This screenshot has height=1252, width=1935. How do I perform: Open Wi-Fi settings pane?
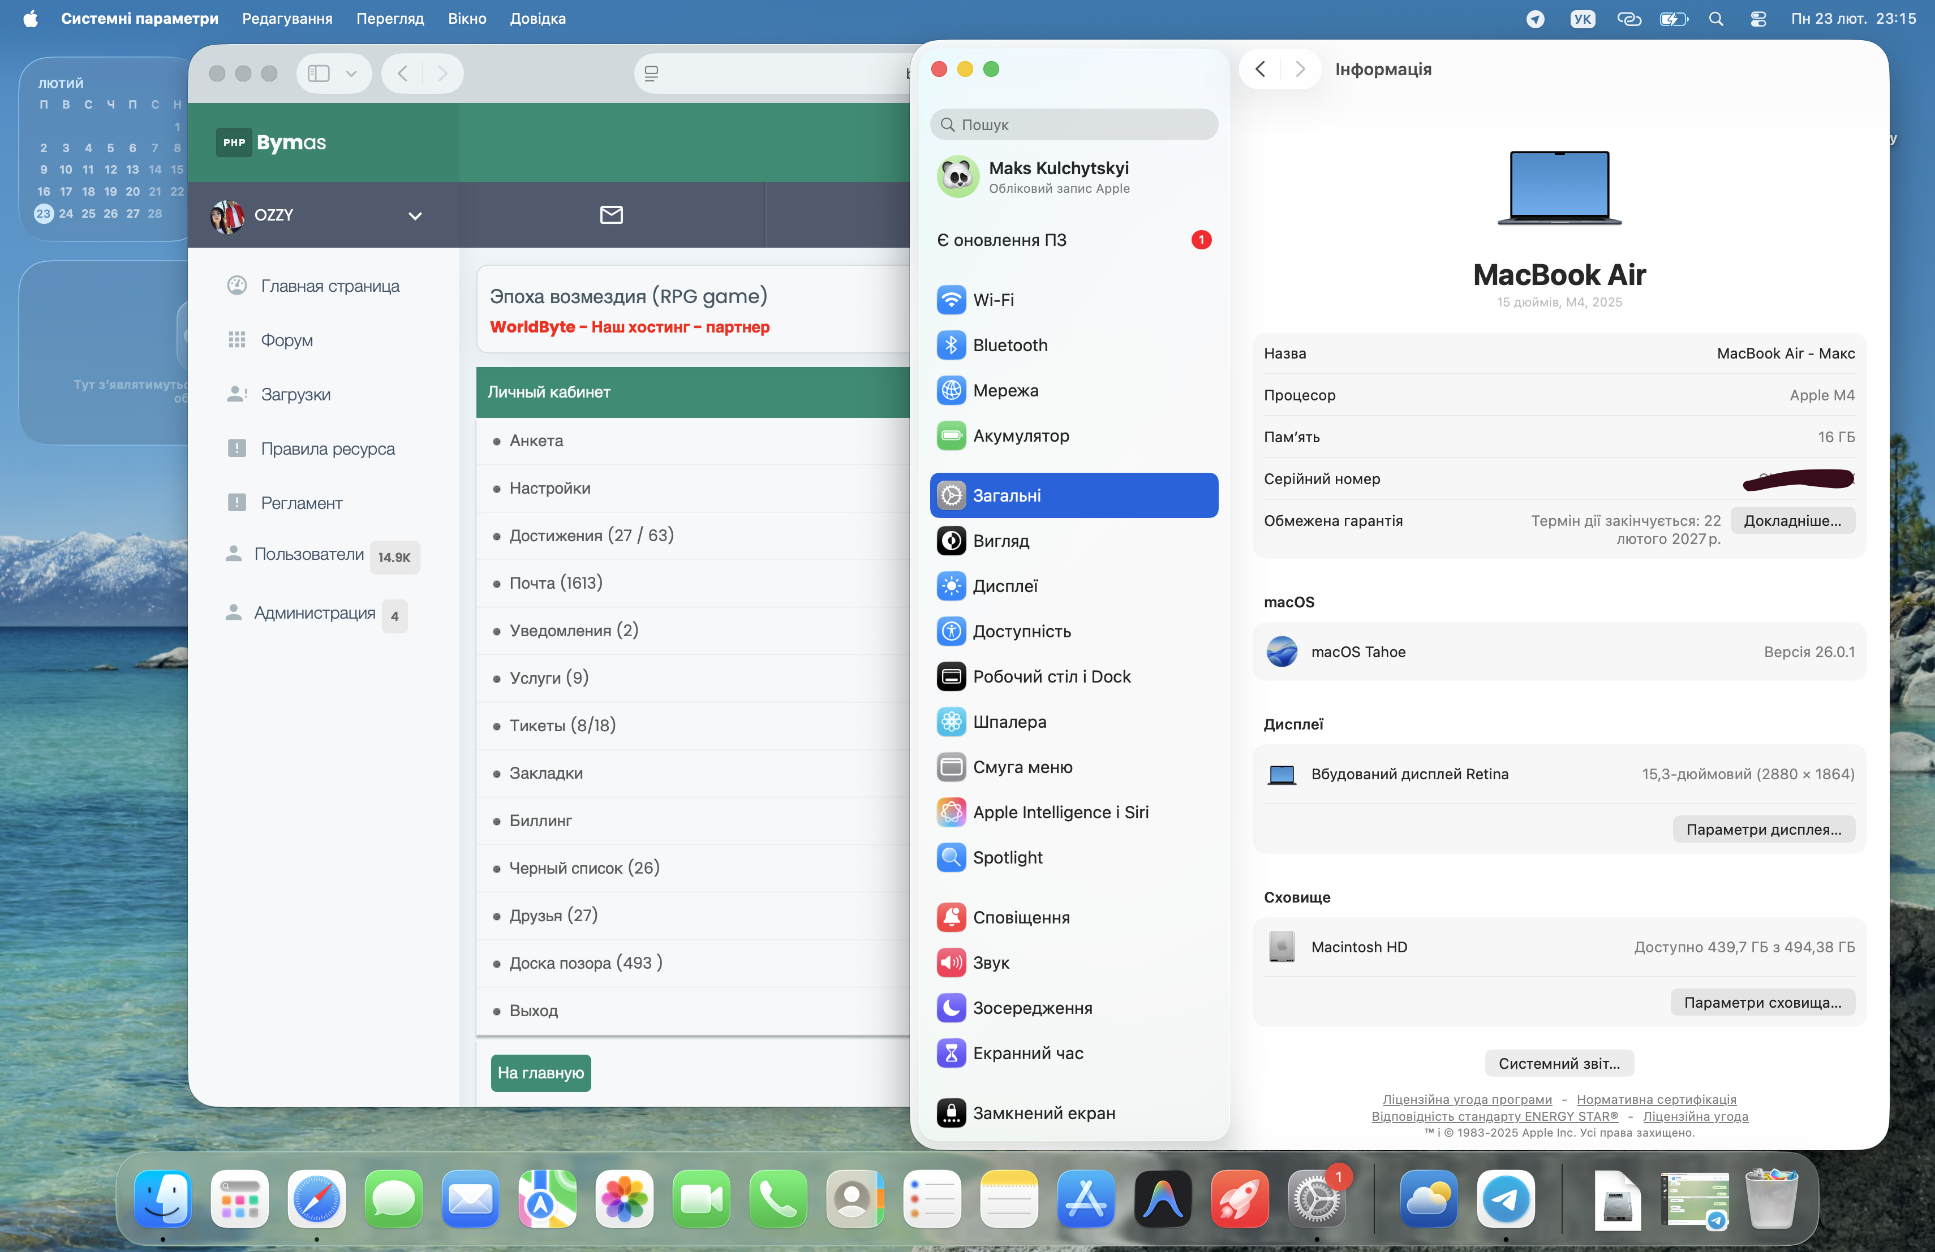click(993, 300)
